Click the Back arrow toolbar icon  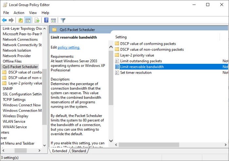click(x=5, y=20)
